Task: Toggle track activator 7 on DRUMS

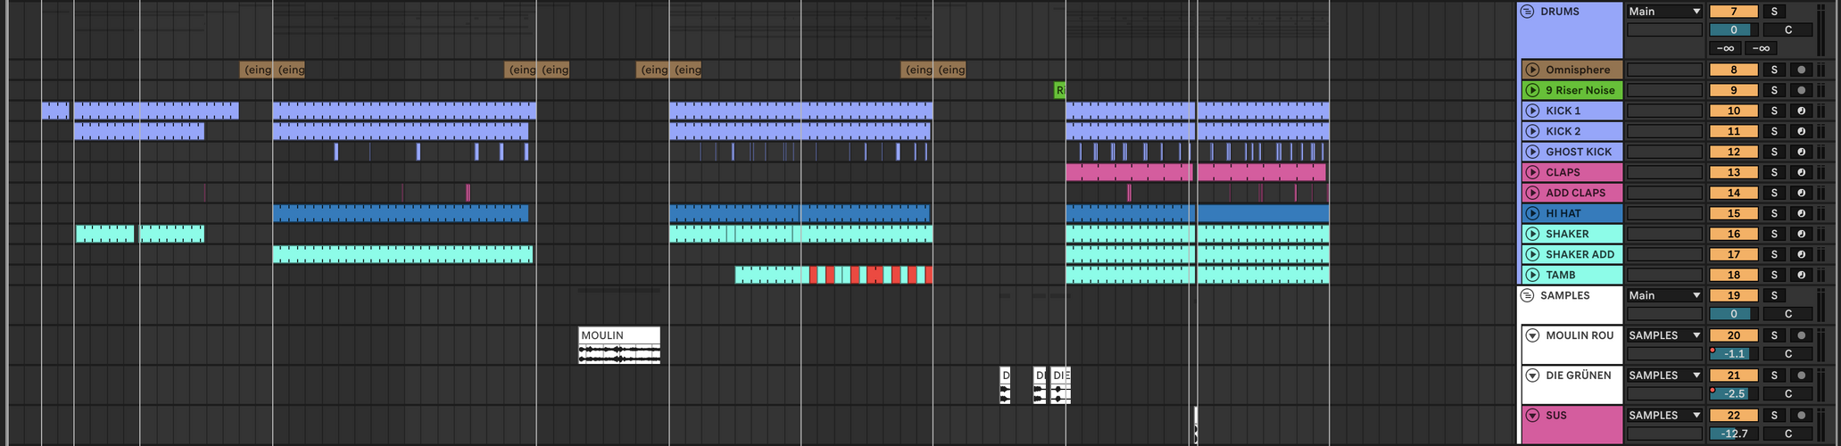Action: pyautogui.click(x=1733, y=12)
